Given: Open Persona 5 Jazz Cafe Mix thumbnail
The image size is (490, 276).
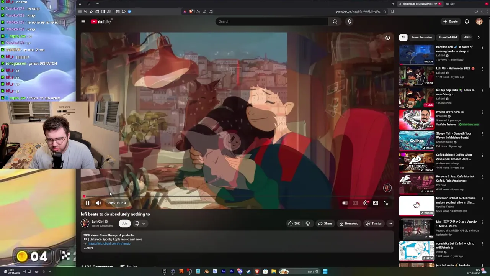Looking at the screenshot, I should (x=416, y=184).
